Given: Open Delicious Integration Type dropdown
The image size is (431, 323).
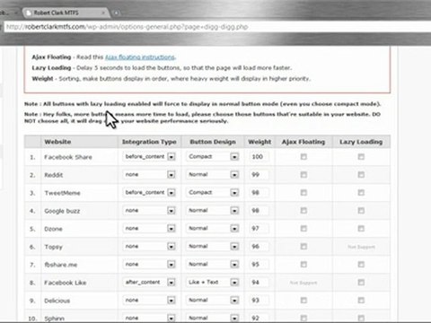Looking at the screenshot, I should 149,301.
